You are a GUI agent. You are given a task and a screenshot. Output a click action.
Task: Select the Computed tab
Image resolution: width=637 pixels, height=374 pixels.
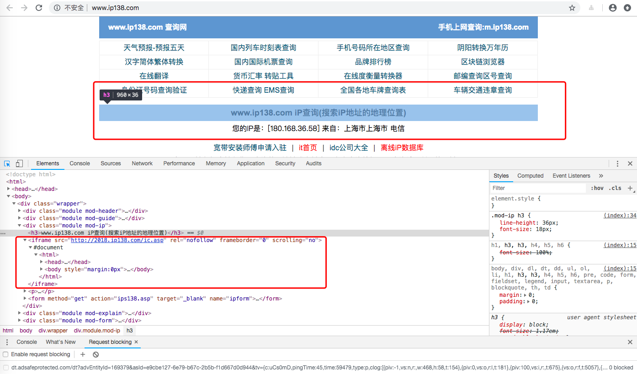[531, 176]
